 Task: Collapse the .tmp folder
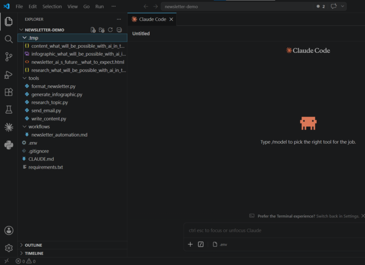[24, 38]
